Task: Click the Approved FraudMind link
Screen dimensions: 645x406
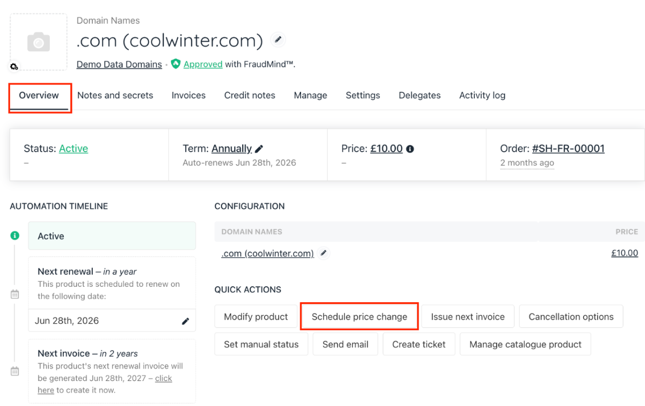Action: coord(203,64)
